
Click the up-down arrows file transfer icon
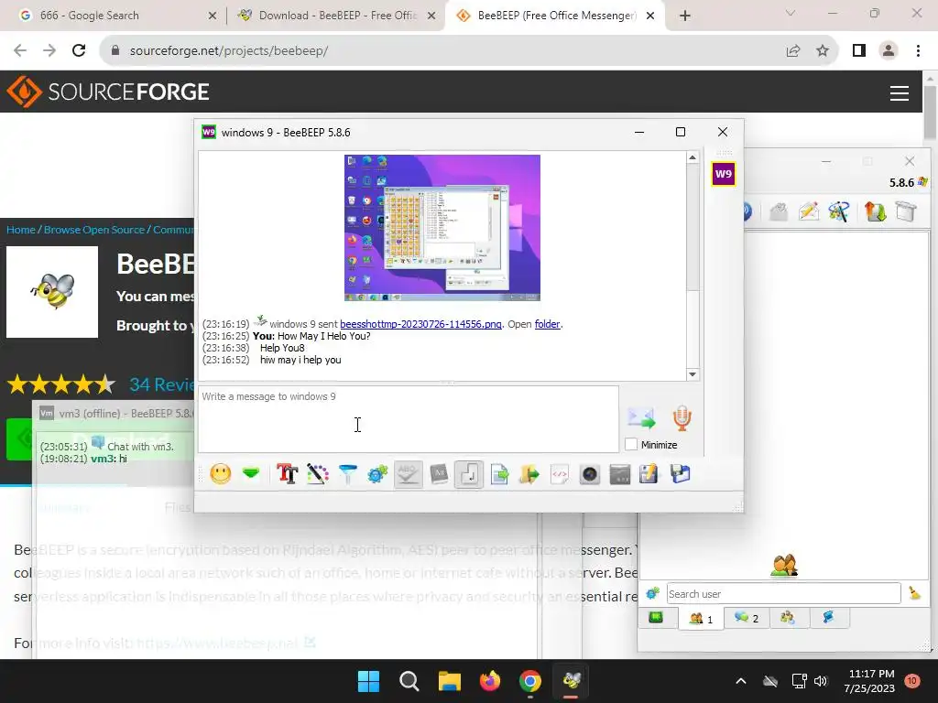(x=875, y=211)
